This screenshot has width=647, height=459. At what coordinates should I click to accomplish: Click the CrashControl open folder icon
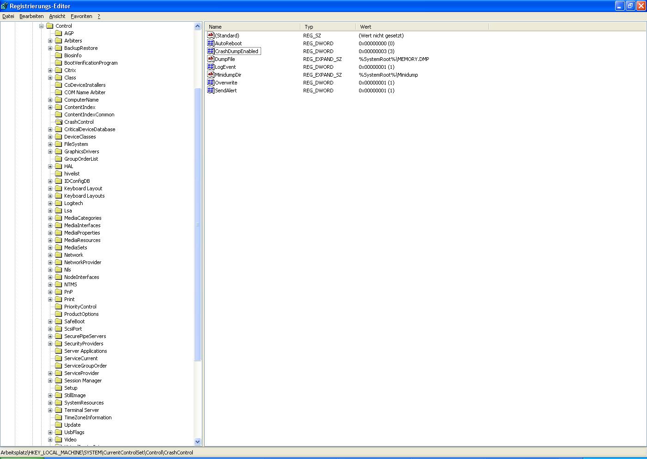point(59,122)
